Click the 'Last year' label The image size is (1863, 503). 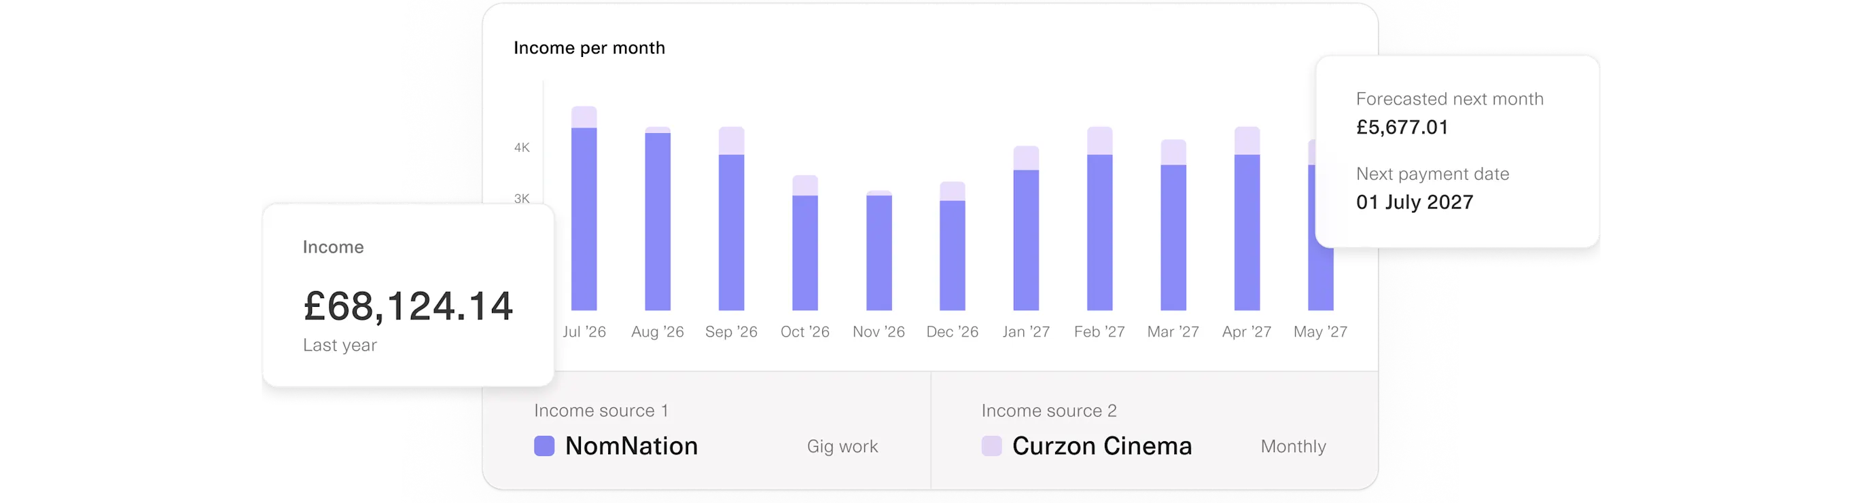click(x=340, y=345)
